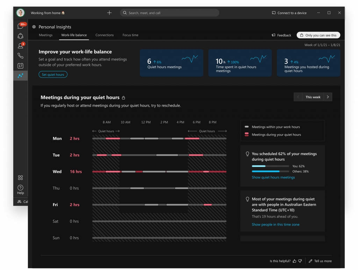The width and height of the screenshot is (358, 270).
Task: Switch to the Meetings tab
Action: pos(45,35)
